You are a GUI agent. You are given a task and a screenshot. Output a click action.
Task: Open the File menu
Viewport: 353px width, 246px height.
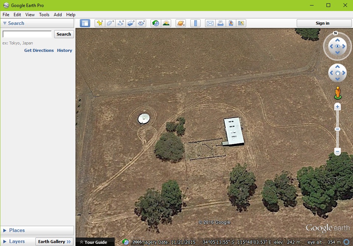click(x=6, y=15)
